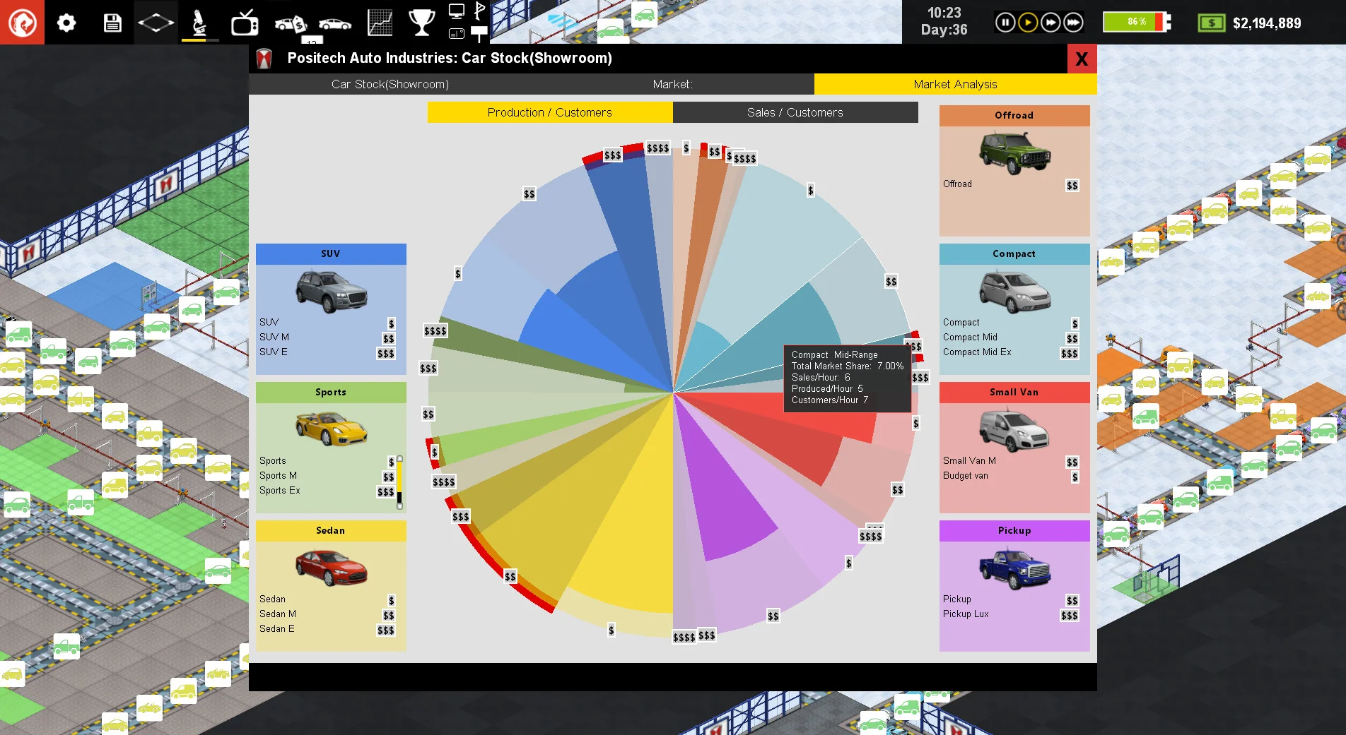Enable fastest speed playback
The width and height of the screenshot is (1346, 735).
point(1074,21)
